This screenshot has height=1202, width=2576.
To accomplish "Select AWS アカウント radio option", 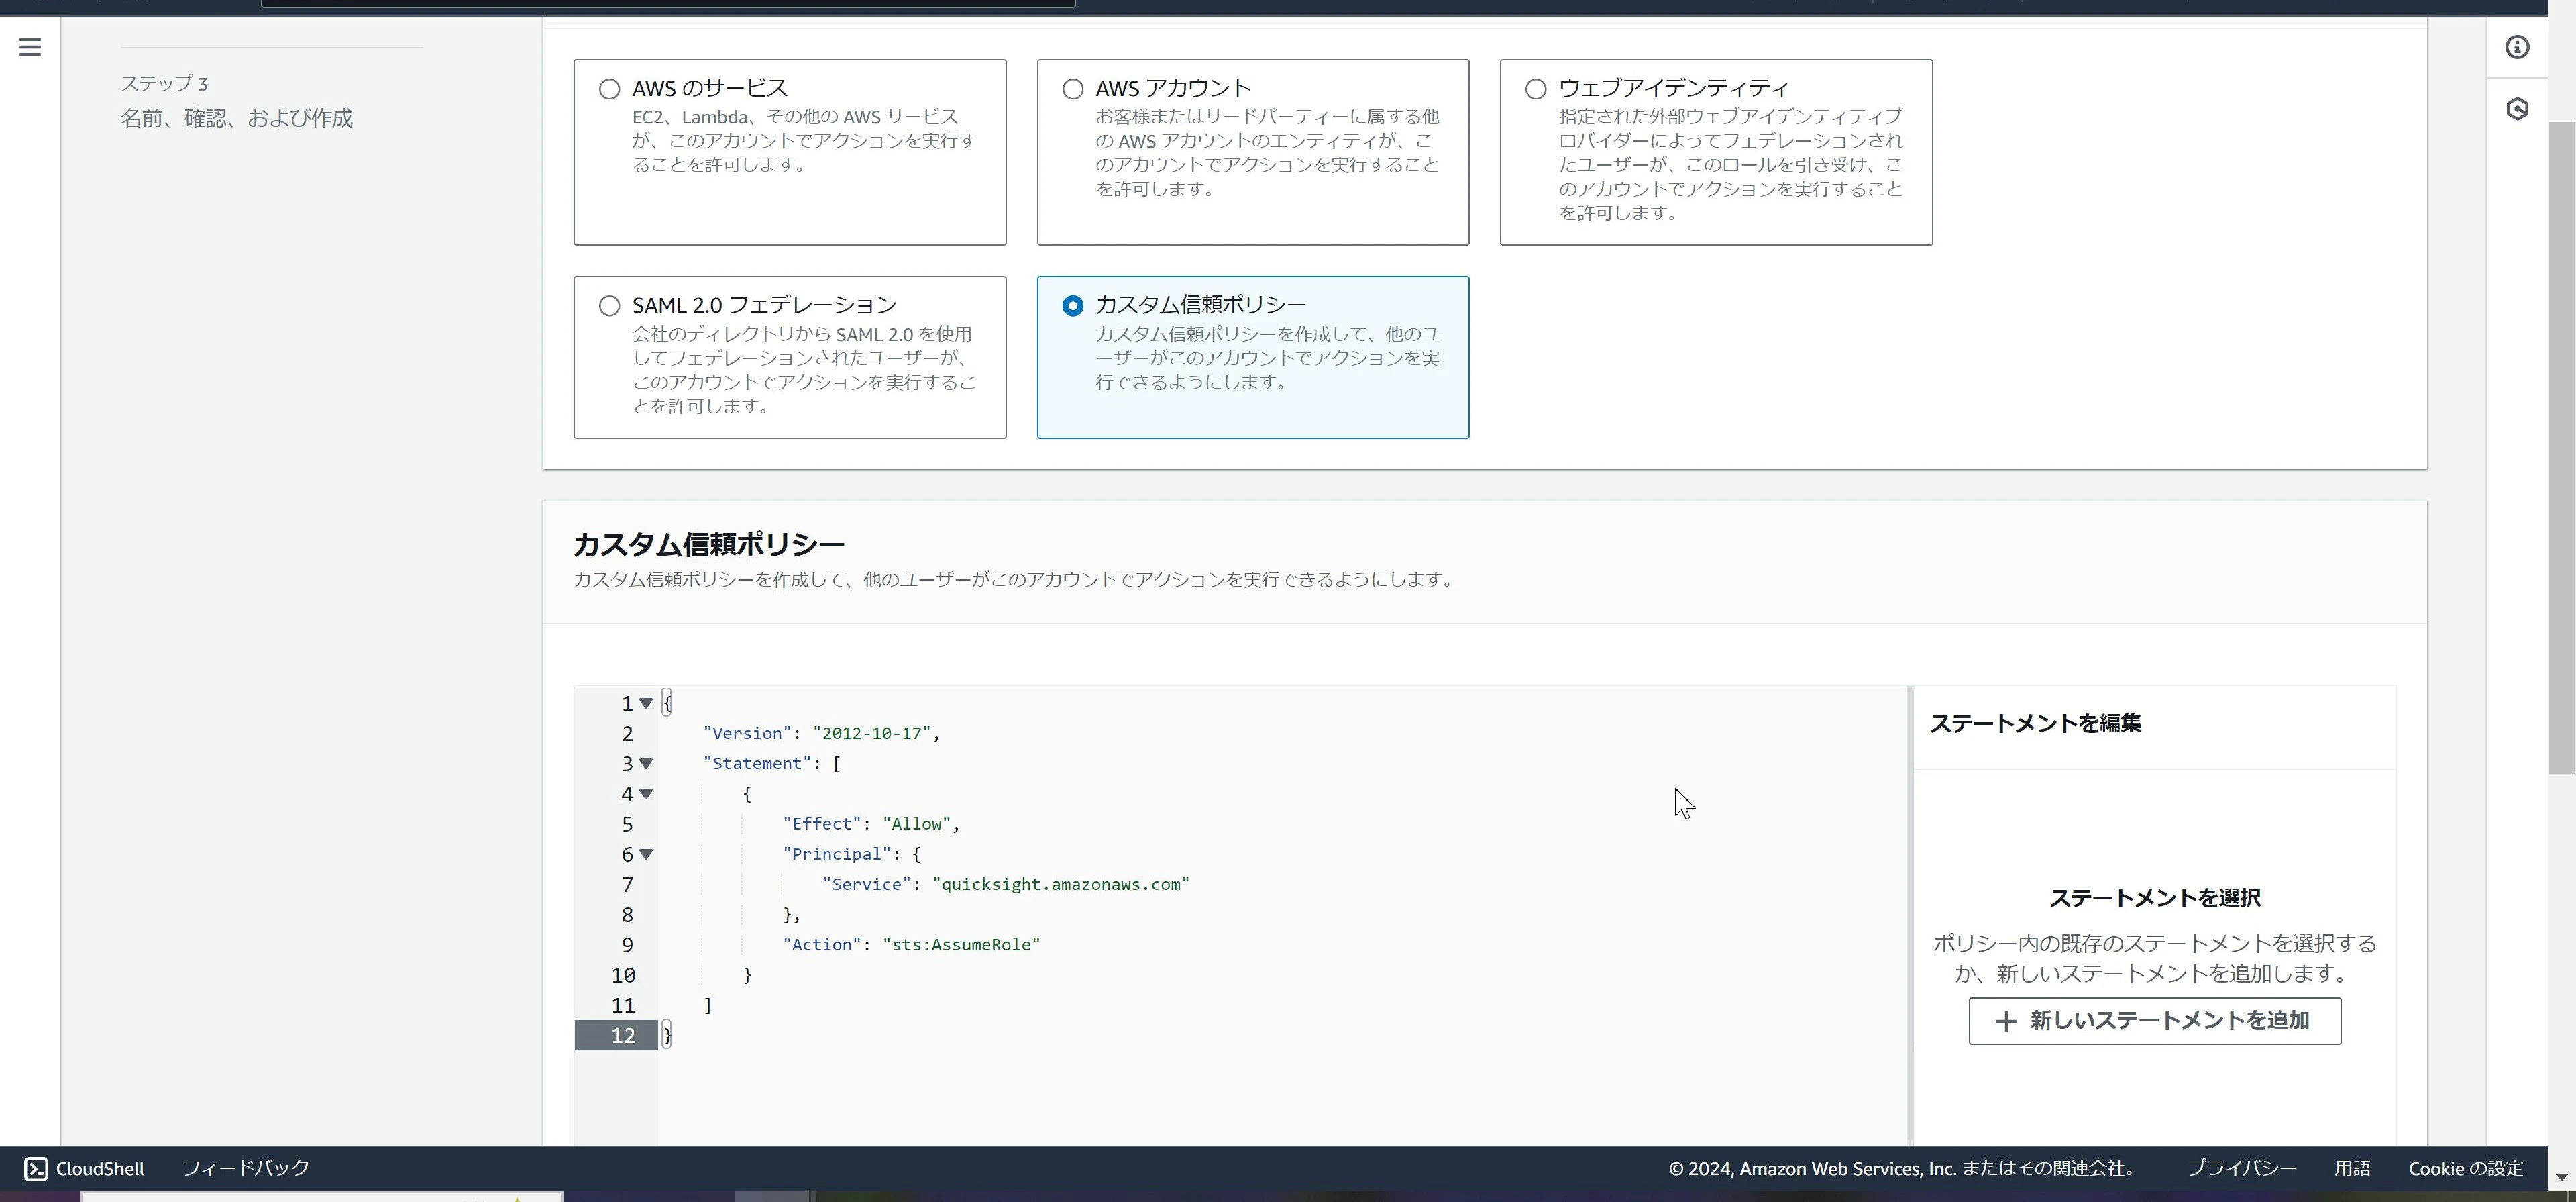I will tap(1073, 89).
